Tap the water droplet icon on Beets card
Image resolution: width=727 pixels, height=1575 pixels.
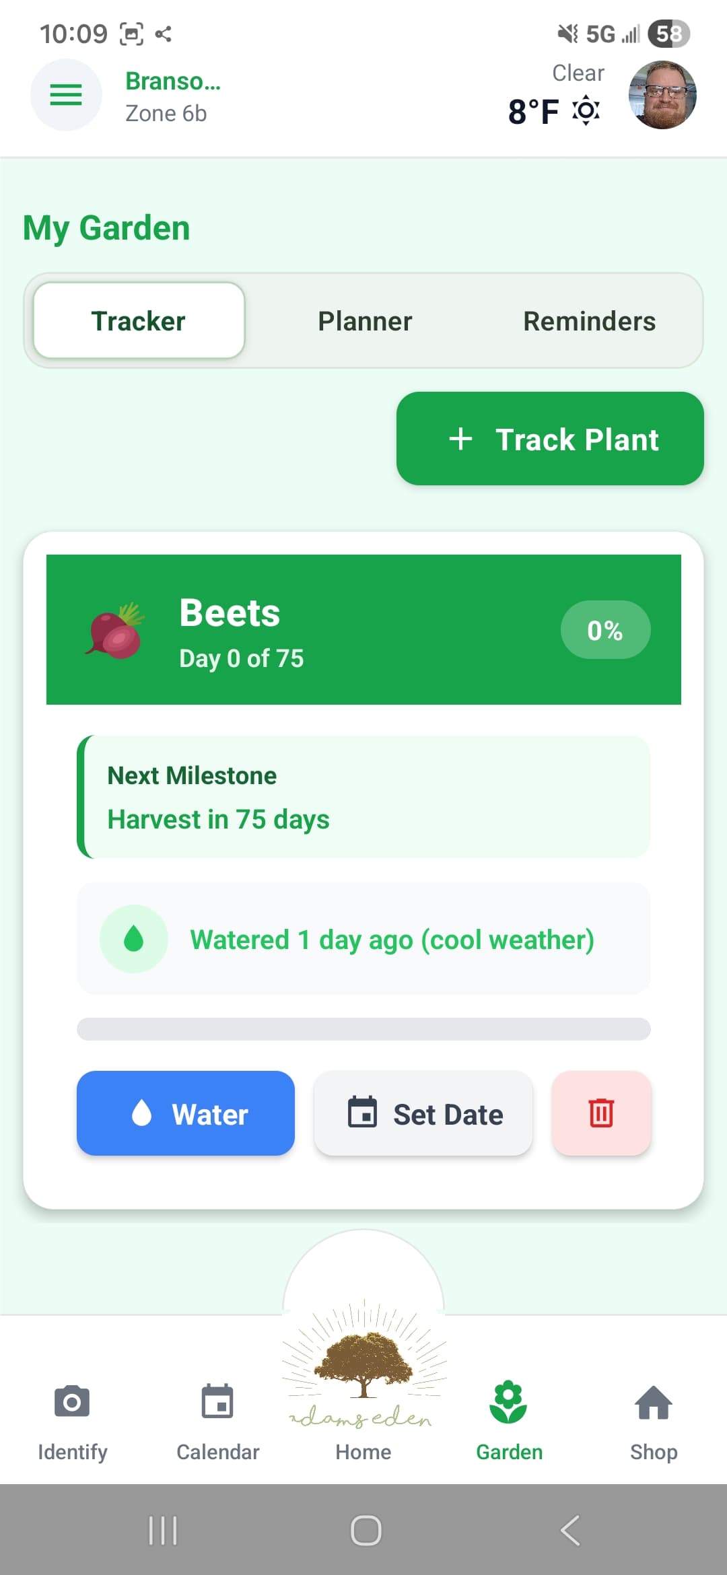point(133,939)
